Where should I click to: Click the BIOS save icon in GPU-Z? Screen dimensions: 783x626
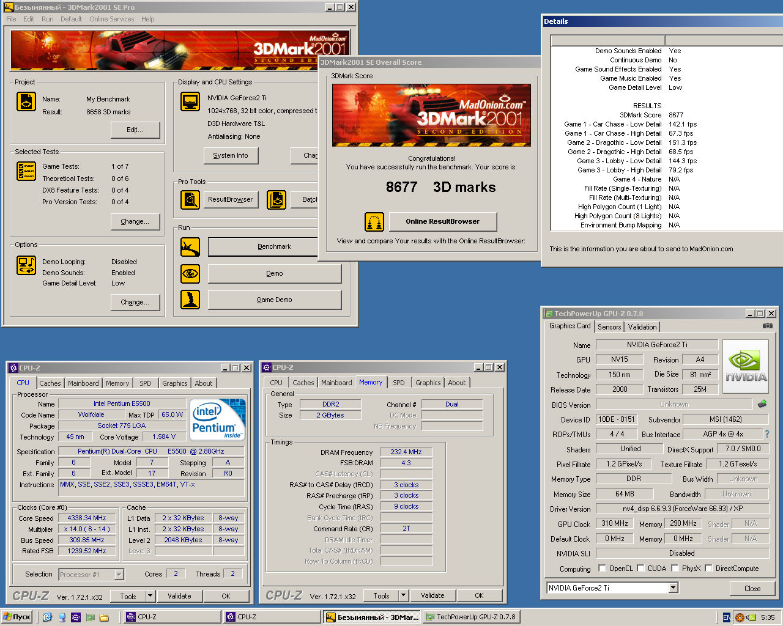(x=762, y=404)
